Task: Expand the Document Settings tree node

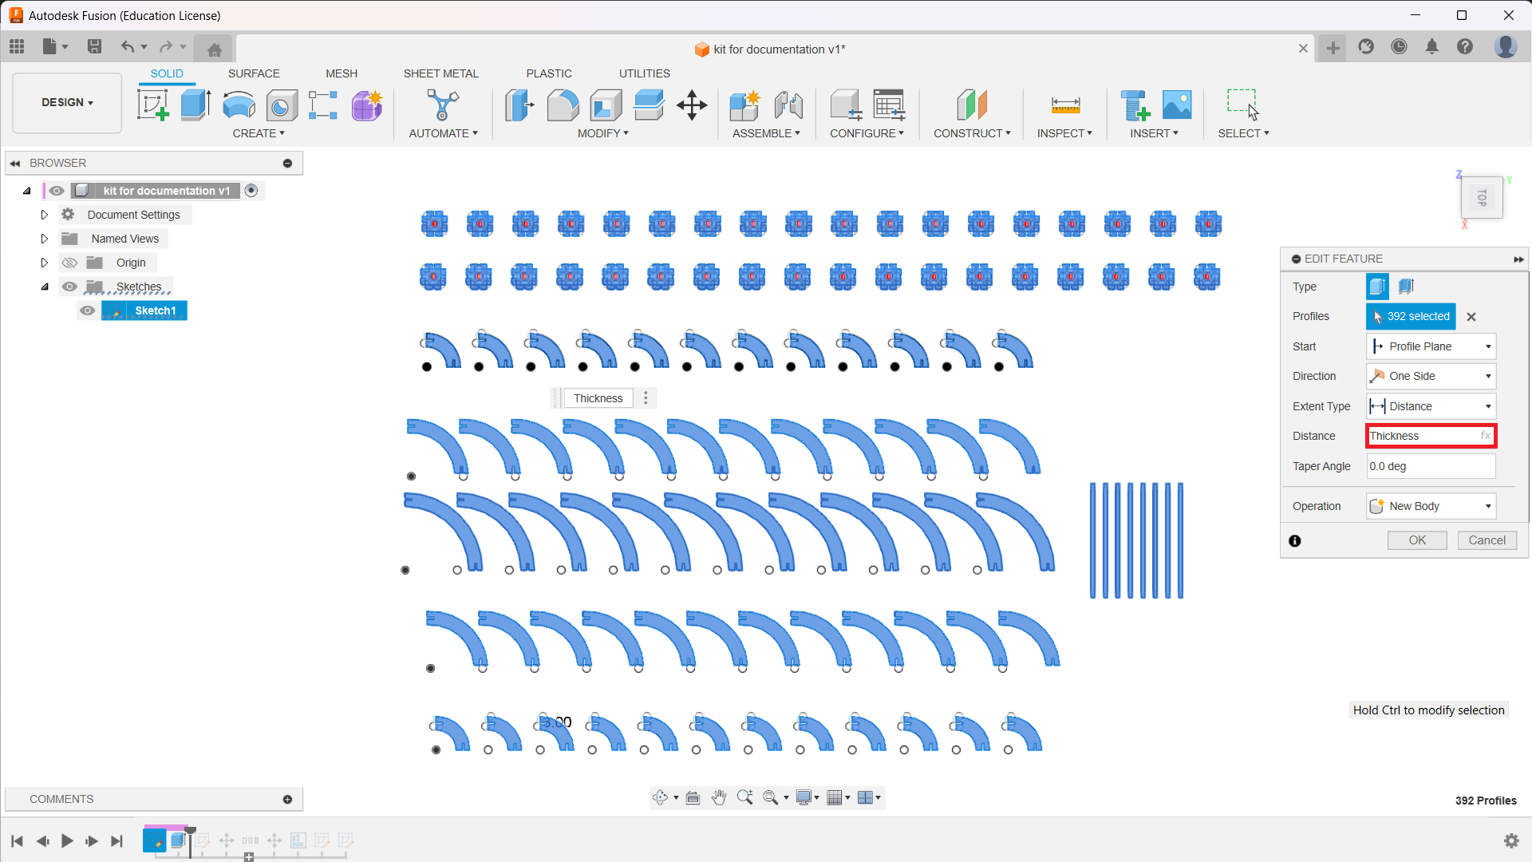Action: coord(45,215)
